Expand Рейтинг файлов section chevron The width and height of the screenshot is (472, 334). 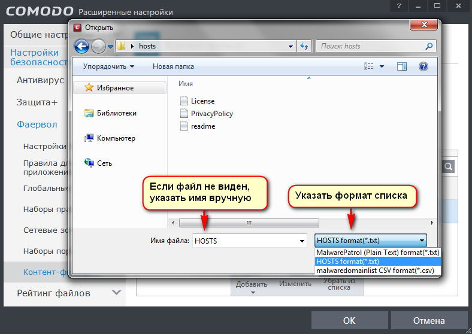point(116,293)
